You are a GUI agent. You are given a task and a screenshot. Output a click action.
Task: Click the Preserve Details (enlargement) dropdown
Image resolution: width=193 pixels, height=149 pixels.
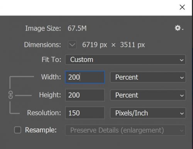click(125, 130)
